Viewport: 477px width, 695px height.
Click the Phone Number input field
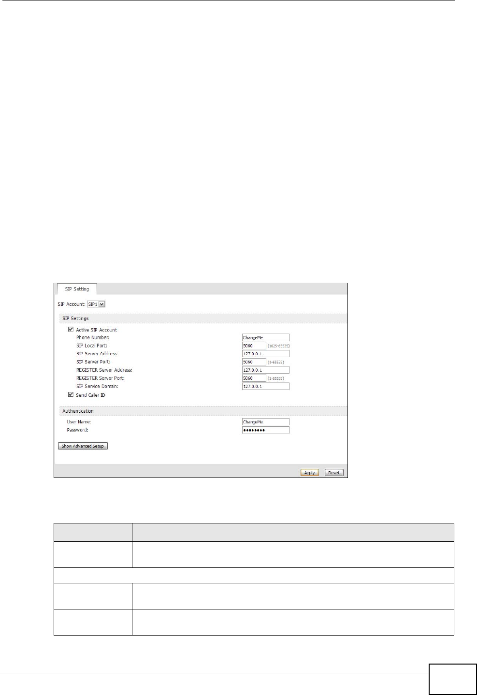(265, 337)
